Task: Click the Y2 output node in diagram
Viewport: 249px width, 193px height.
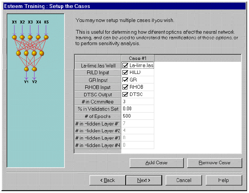Action: (x=34, y=69)
